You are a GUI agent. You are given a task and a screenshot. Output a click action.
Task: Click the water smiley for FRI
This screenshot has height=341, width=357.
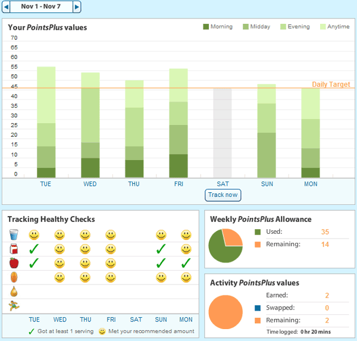pyautogui.click(x=111, y=235)
